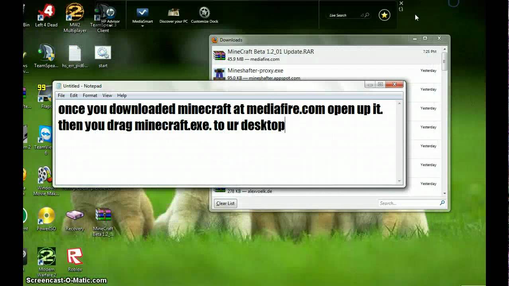
Task: Maximize the Notepad window
Action: click(x=380, y=84)
